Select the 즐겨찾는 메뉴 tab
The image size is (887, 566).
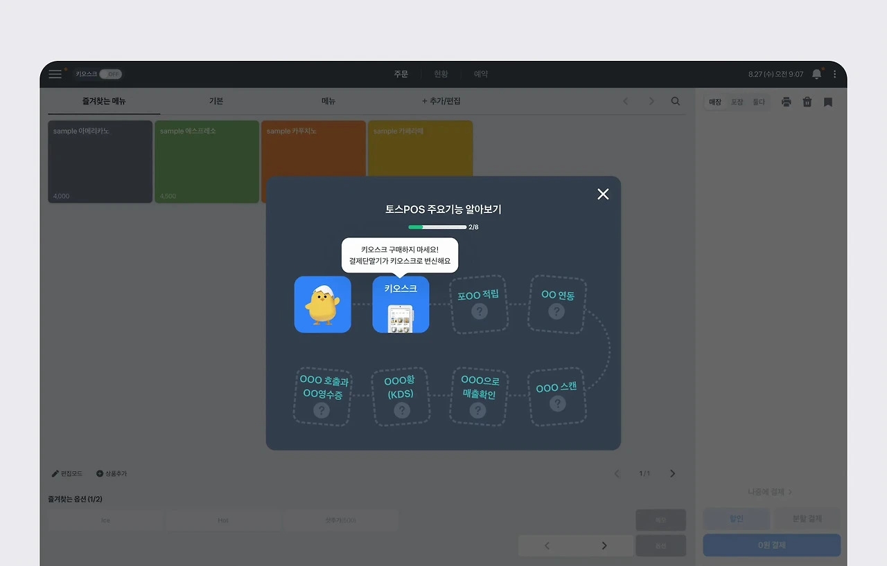(104, 101)
